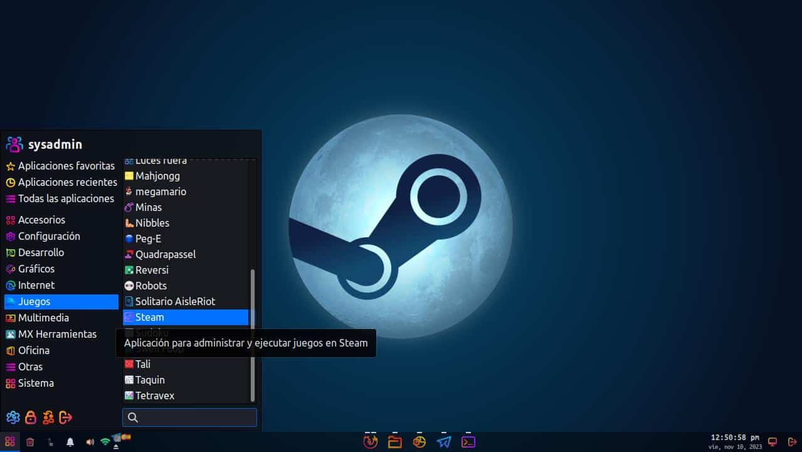
Task: Focus the application search field
Action: pos(189,417)
